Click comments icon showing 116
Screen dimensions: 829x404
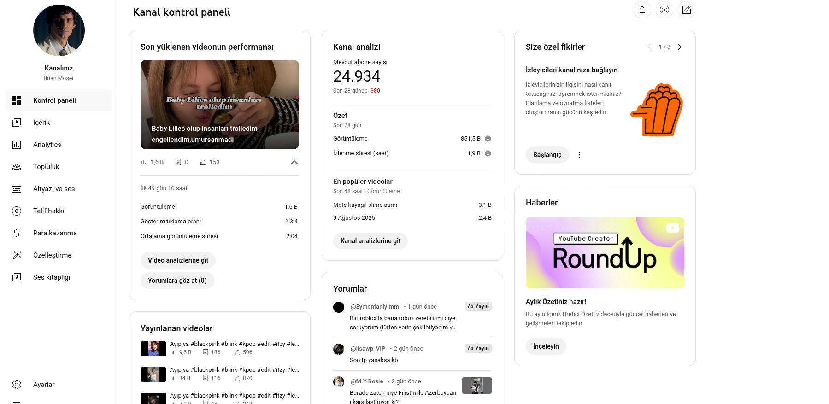[206, 378]
